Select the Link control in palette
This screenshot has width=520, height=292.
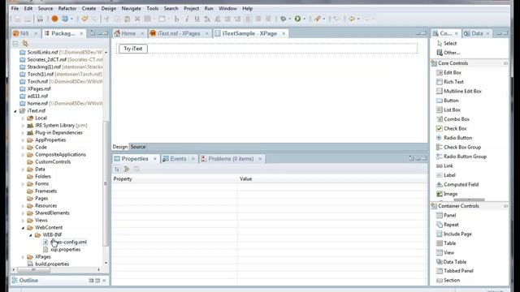pyautogui.click(x=444, y=165)
